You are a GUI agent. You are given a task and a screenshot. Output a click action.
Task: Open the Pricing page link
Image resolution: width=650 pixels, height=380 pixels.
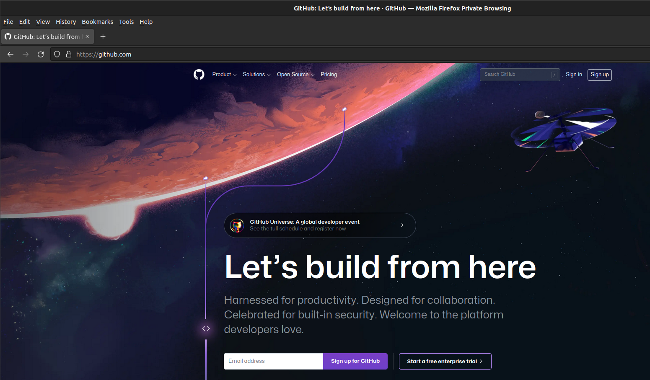[x=329, y=75]
